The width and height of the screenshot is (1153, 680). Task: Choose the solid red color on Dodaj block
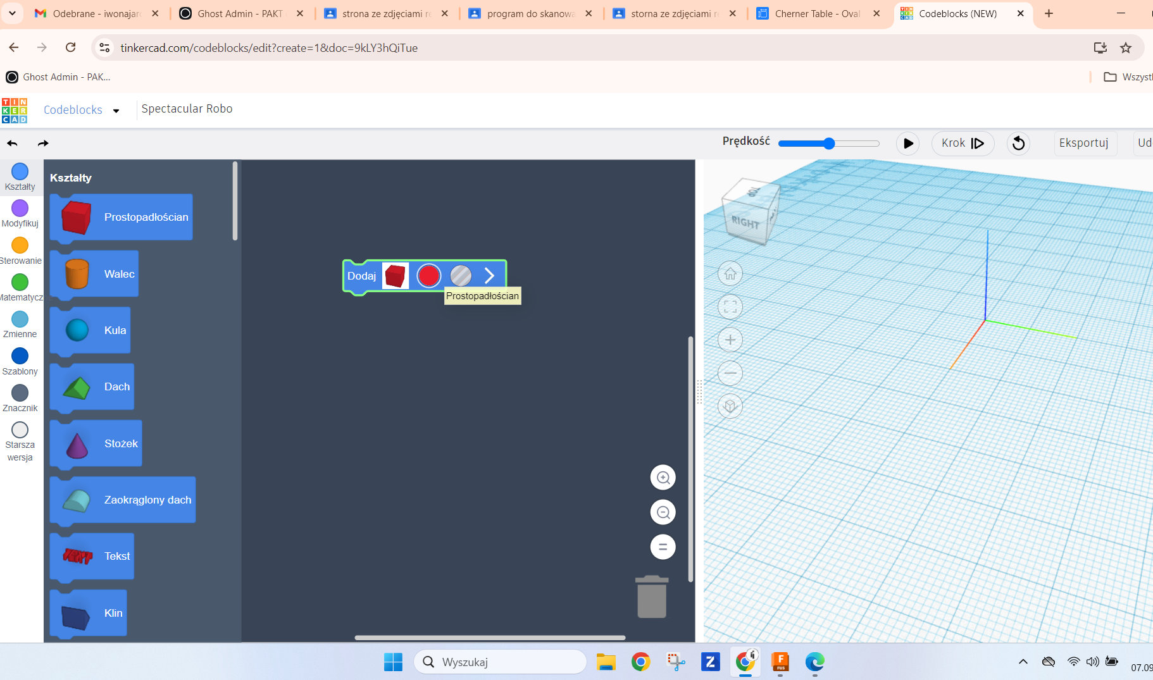click(428, 276)
